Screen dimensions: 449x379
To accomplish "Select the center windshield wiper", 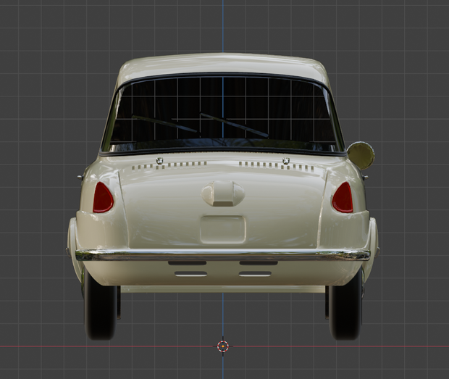I will point(234,125).
